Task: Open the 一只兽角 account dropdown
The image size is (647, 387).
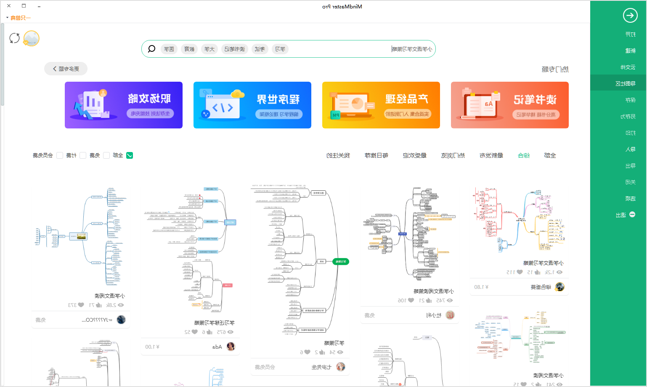Action: tap(18, 18)
